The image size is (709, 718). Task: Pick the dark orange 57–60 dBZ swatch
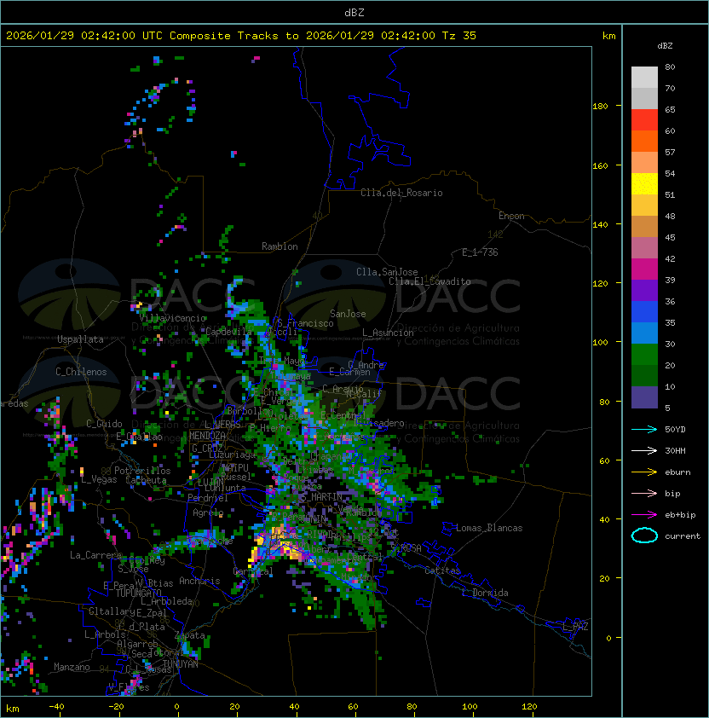(644, 141)
